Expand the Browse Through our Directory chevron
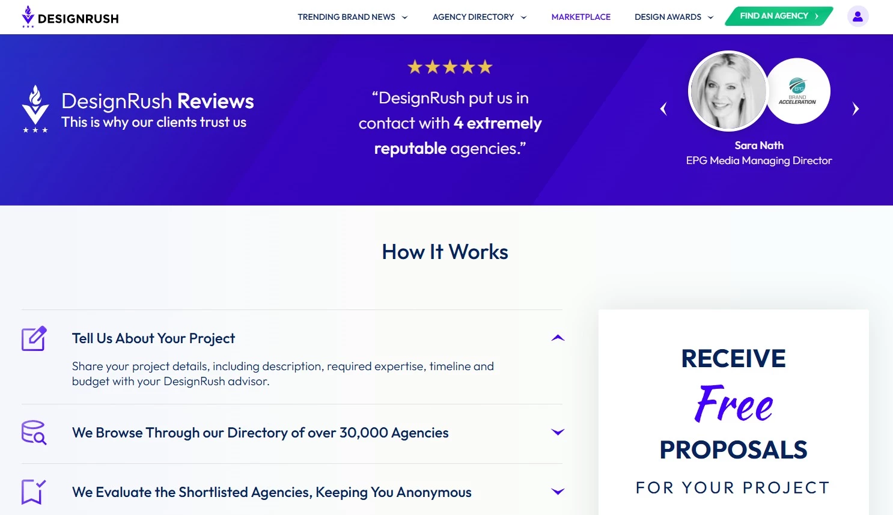 coord(558,432)
